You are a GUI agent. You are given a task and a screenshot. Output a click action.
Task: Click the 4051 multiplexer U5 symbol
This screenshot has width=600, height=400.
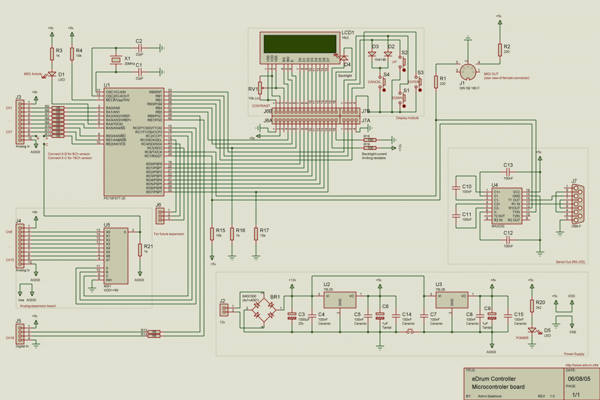(115, 255)
